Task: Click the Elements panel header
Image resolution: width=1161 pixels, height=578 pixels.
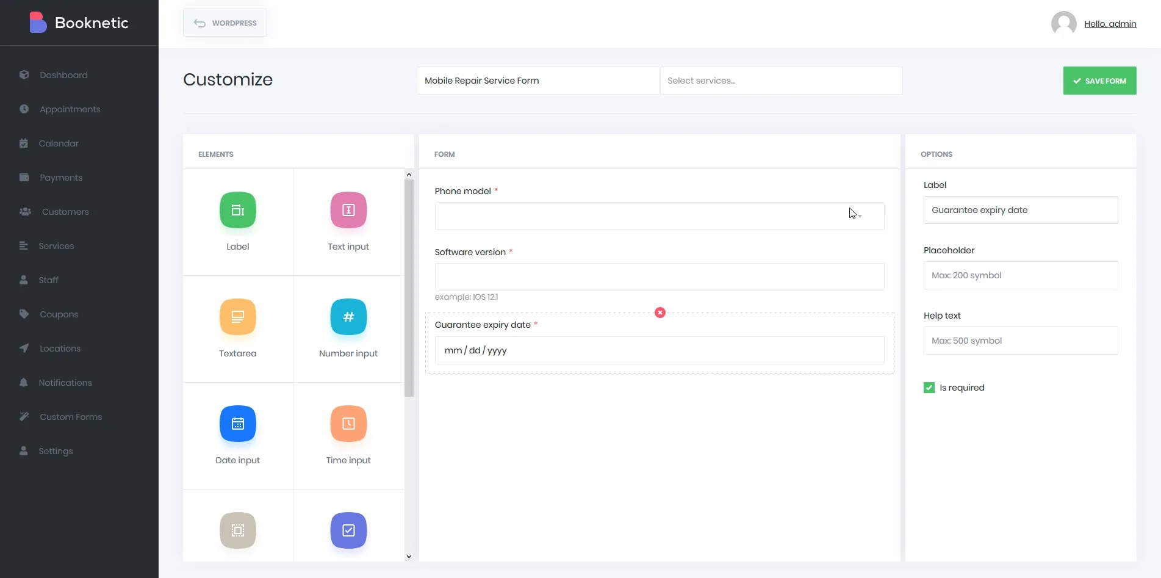Action: click(x=215, y=154)
